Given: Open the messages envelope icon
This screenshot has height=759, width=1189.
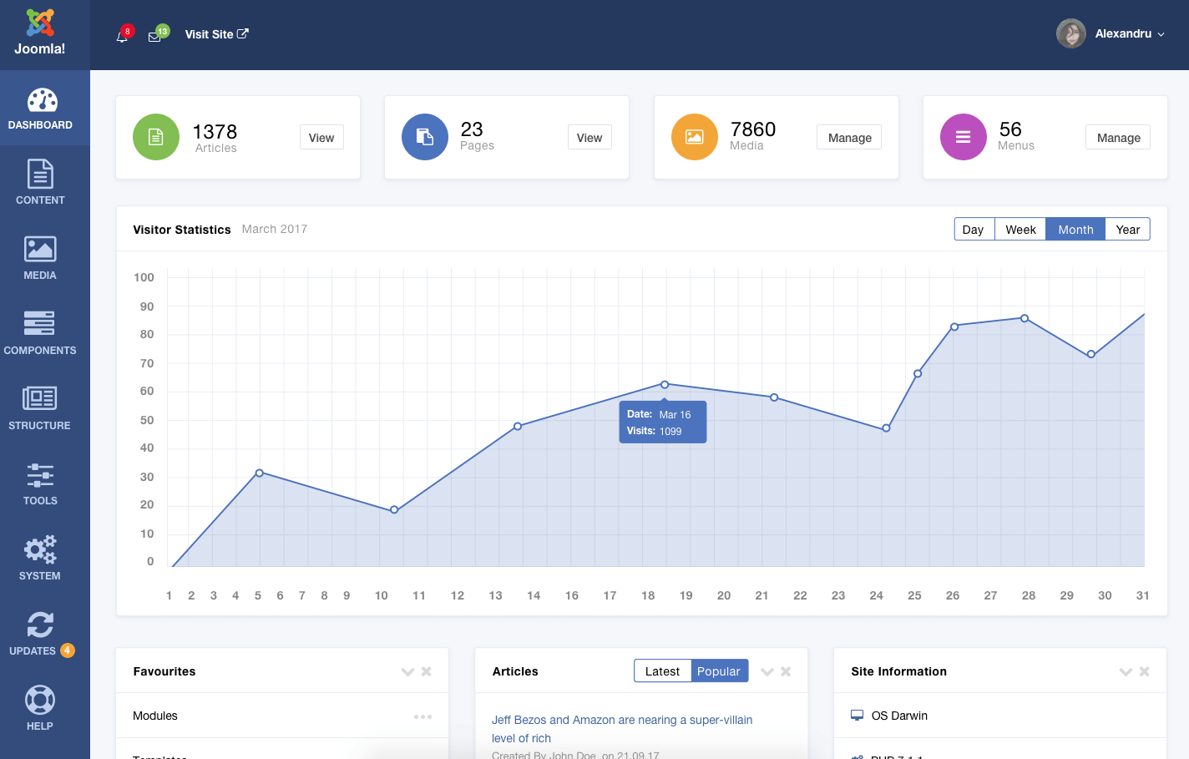Looking at the screenshot, I should tap(154, 36).
